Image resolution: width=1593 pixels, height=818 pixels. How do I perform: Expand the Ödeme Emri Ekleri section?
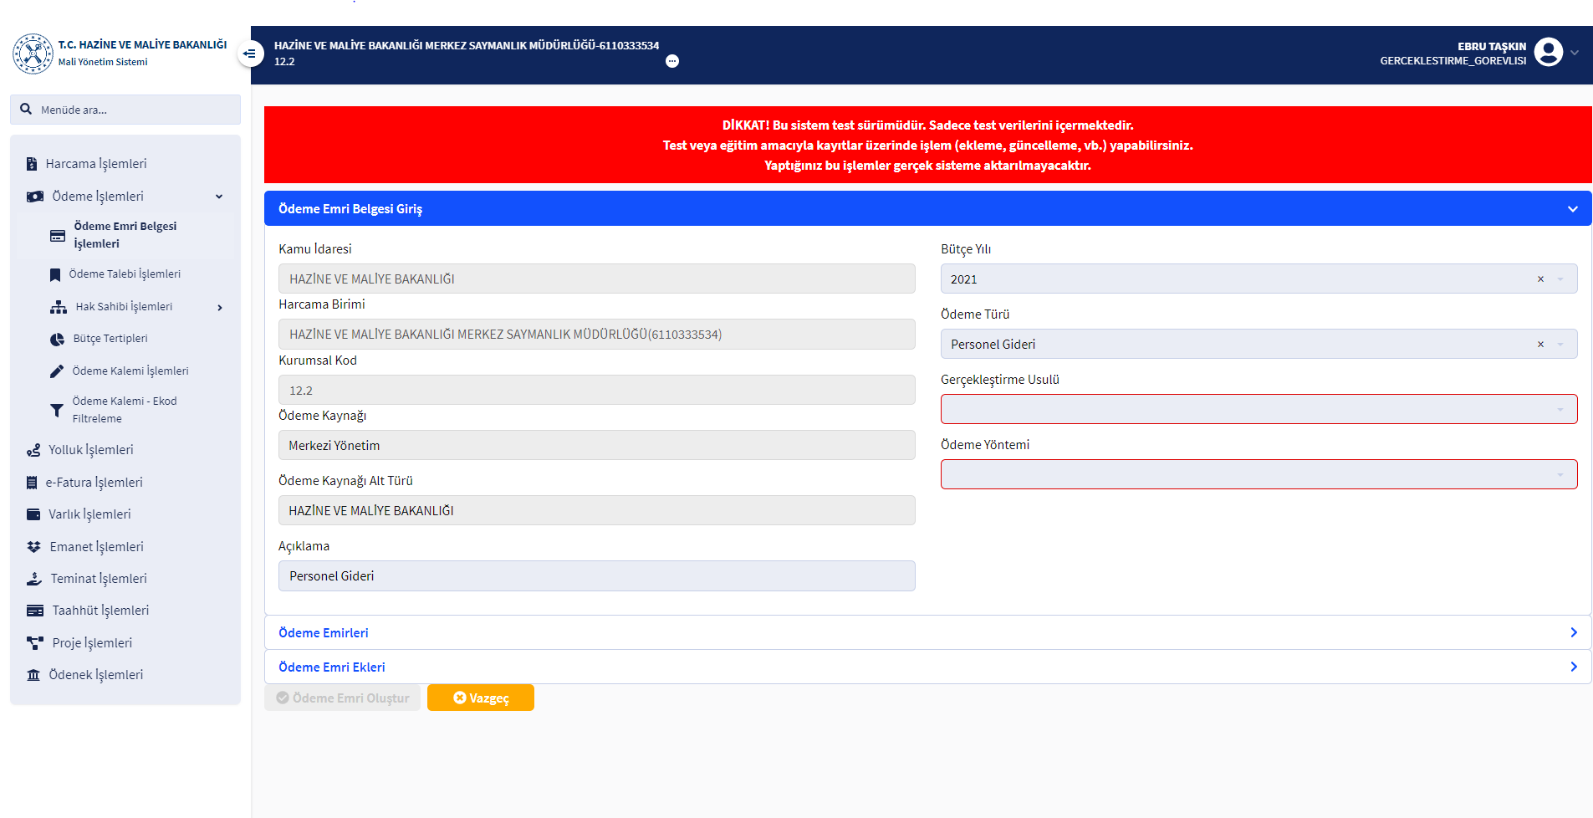[927, 667]
